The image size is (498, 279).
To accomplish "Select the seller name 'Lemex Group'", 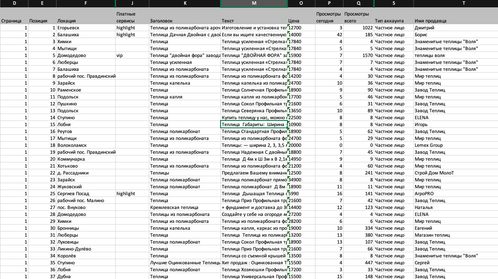I will click(x=456, y=145).
